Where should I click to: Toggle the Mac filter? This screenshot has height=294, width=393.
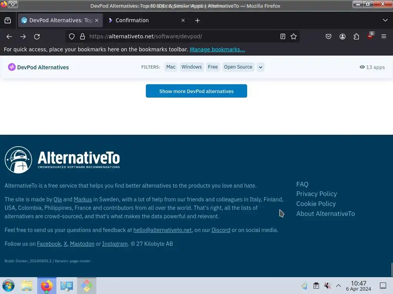coord(171,67)
